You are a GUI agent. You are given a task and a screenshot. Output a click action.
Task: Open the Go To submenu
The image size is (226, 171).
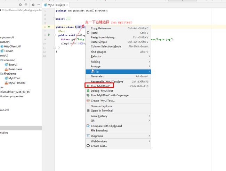(118, 72)
